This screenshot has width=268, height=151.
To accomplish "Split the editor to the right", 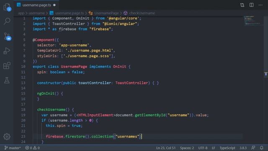I will [x=251, y=5].
